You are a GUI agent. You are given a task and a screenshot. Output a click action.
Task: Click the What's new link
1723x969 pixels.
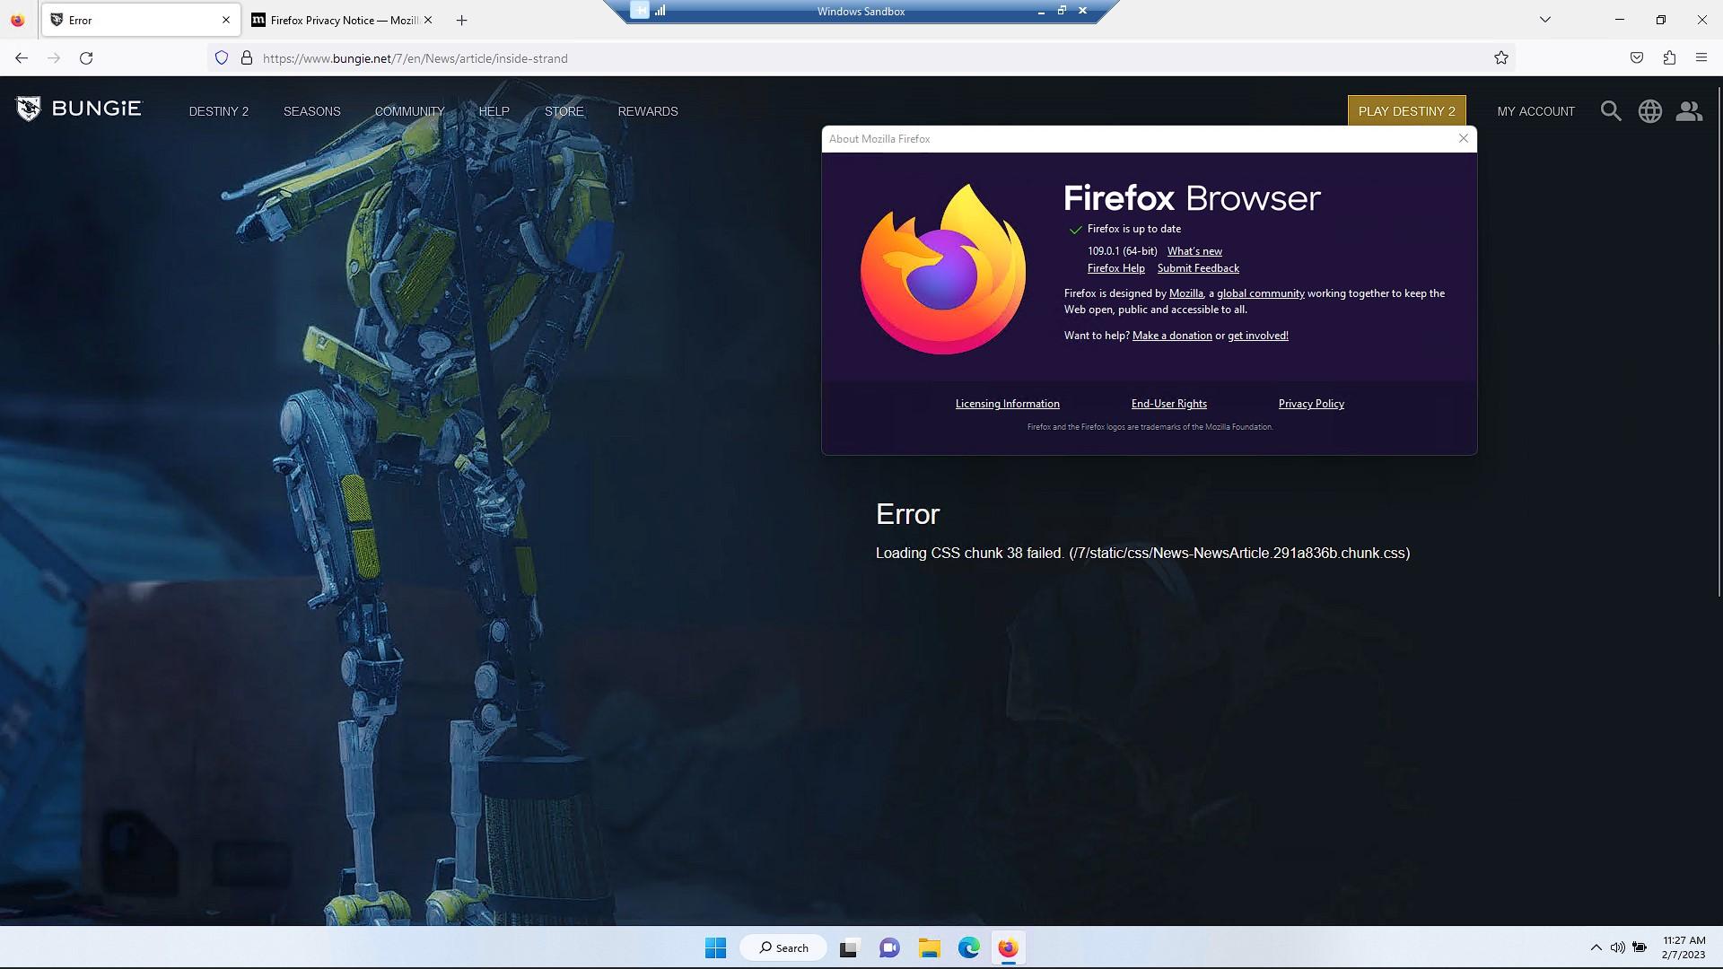point(1194,251)
